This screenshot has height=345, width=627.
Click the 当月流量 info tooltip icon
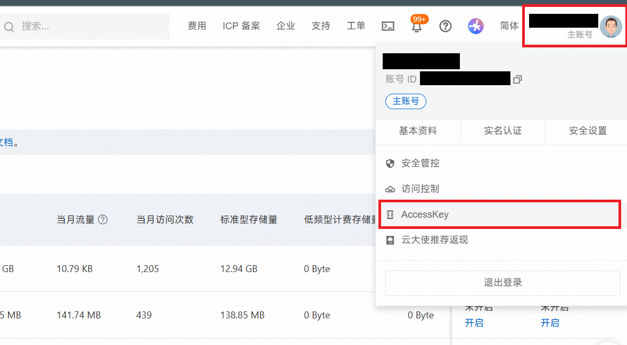click(x=103, y=219)
